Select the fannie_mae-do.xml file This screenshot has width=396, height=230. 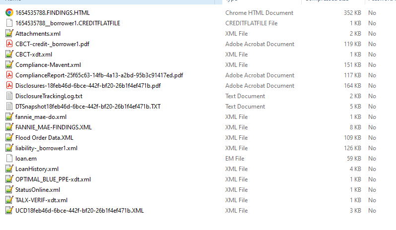(41, 117)
